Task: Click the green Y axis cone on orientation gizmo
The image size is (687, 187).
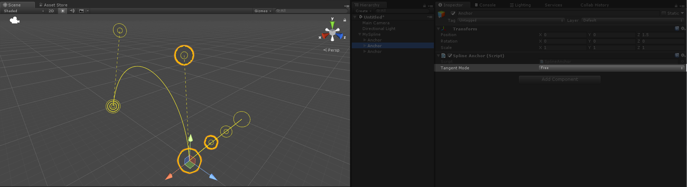Action: (x=332, y=25)
